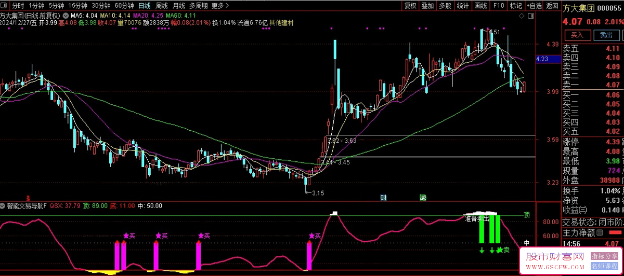Open F10 company information
Viewport: 624px width, 276px height.
click(498, 6)
